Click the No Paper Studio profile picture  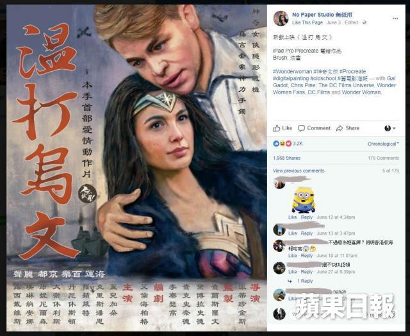[281, 19]
